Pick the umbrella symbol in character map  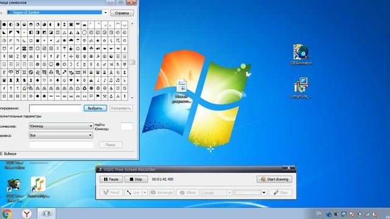(78, 41)
